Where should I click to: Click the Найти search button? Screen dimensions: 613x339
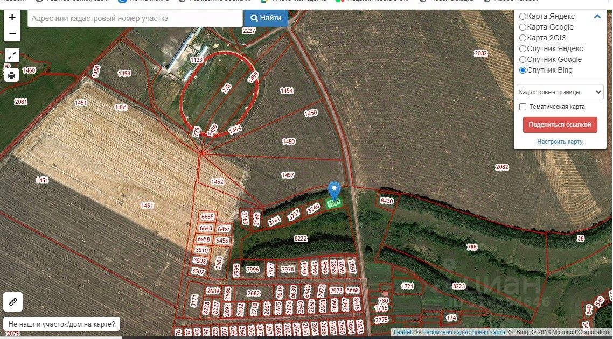pos(266,18)
